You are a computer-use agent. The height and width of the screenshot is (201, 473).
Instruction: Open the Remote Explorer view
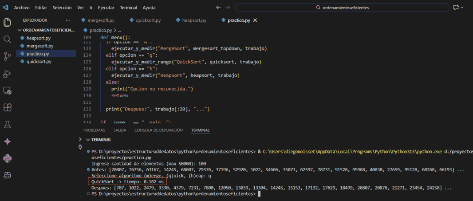click(x=7, y=91)
